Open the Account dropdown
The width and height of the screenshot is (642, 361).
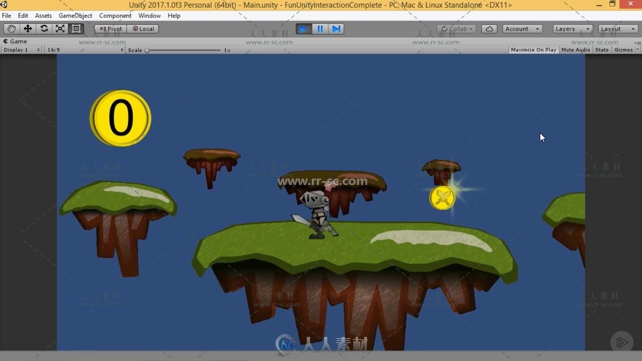(522, 29)
